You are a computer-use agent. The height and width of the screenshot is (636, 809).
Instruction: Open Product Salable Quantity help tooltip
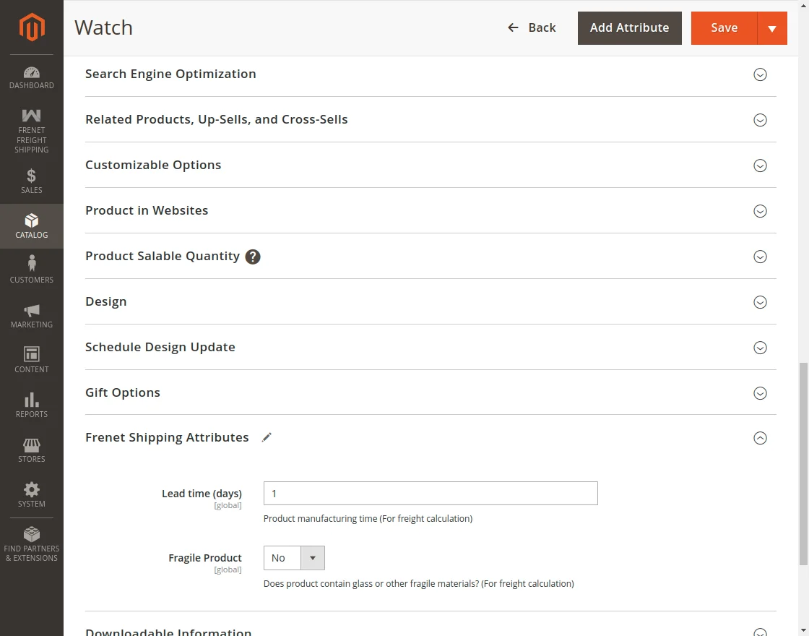click(252, 257)
